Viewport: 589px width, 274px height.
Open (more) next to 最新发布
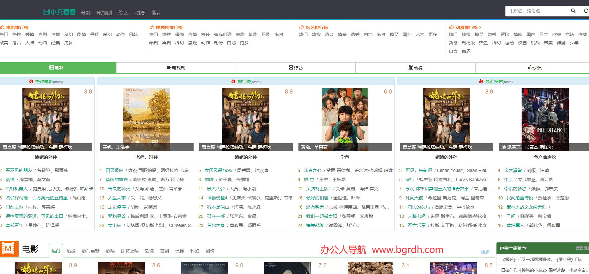pyautogui.click(x=508, y=82)
